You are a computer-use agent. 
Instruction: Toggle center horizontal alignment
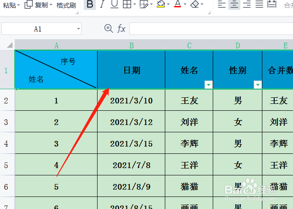pyautogui.click(x=234, y=4)
